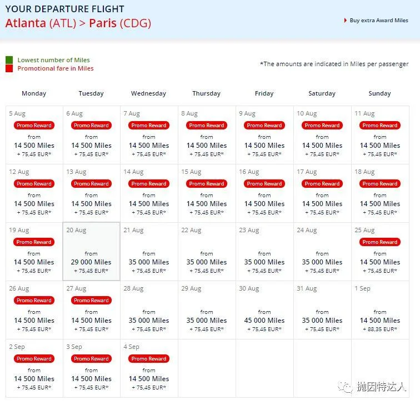The image size is (420, 405).
Task: Choose 30 Aug flight at 45 000 Miles
Action: click(264, 310)
